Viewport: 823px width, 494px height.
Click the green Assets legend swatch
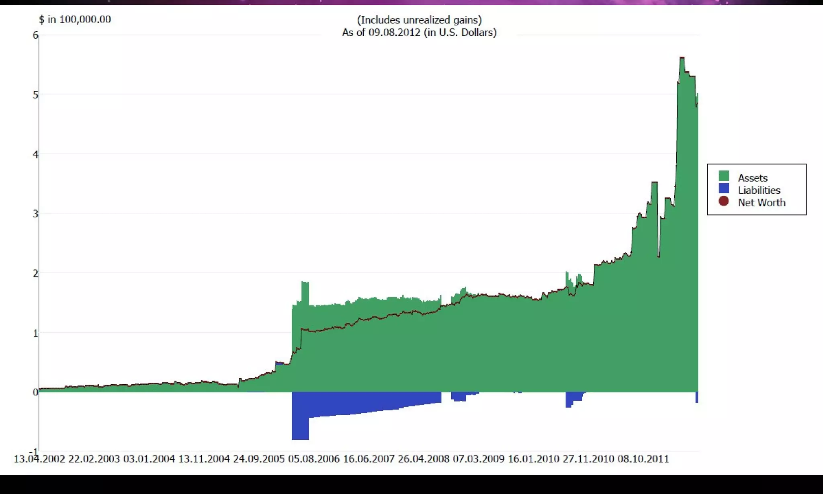click(723, 176)
